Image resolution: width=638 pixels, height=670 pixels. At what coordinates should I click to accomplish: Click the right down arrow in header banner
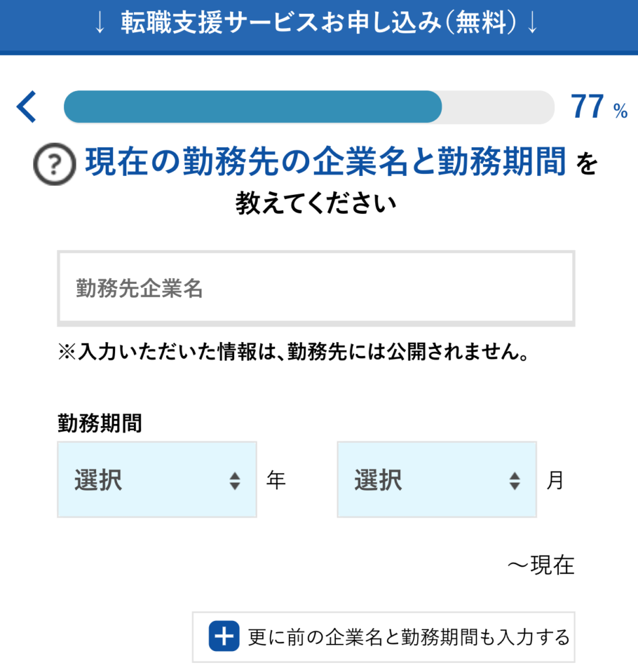pos(532,24)
